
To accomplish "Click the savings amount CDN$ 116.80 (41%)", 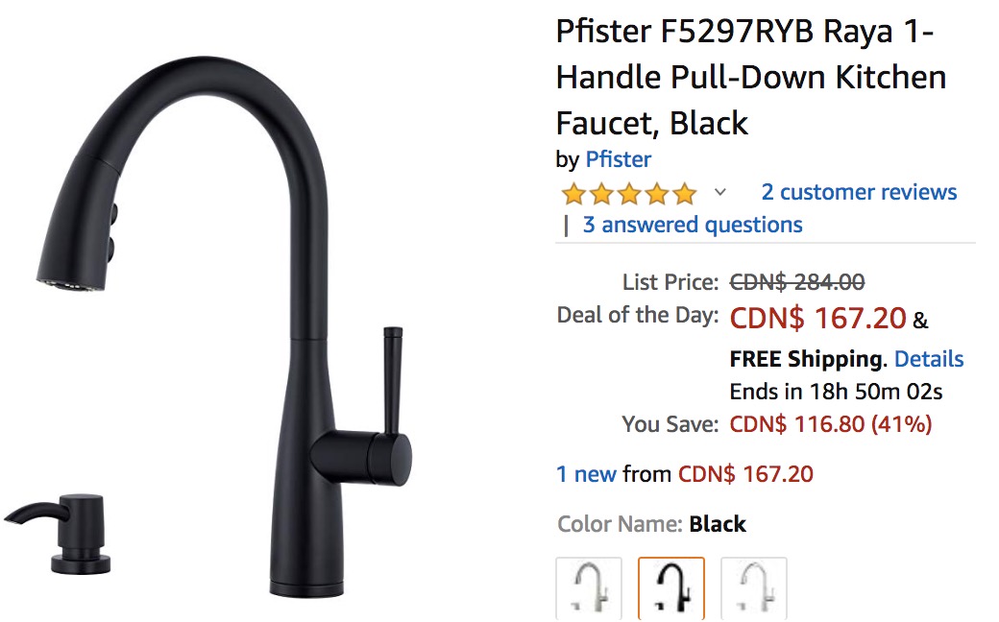I will (831, 424).
